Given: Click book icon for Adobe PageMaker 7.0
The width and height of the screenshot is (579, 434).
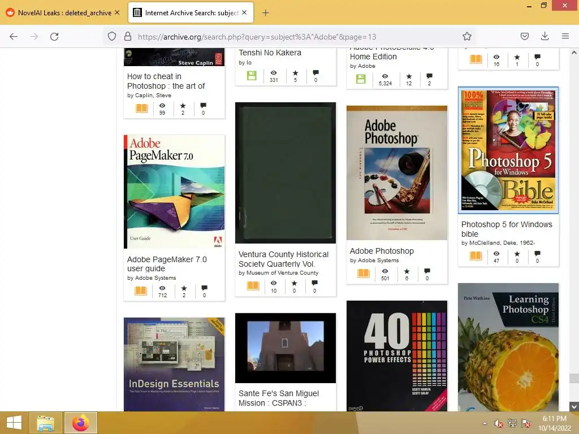Looking at the screenshot, I should [141, 291].
